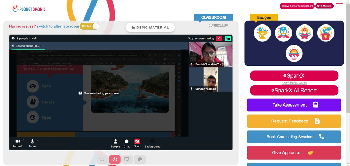Open Background effects option
Screen dimensions: 350x166
click(153, 144)
